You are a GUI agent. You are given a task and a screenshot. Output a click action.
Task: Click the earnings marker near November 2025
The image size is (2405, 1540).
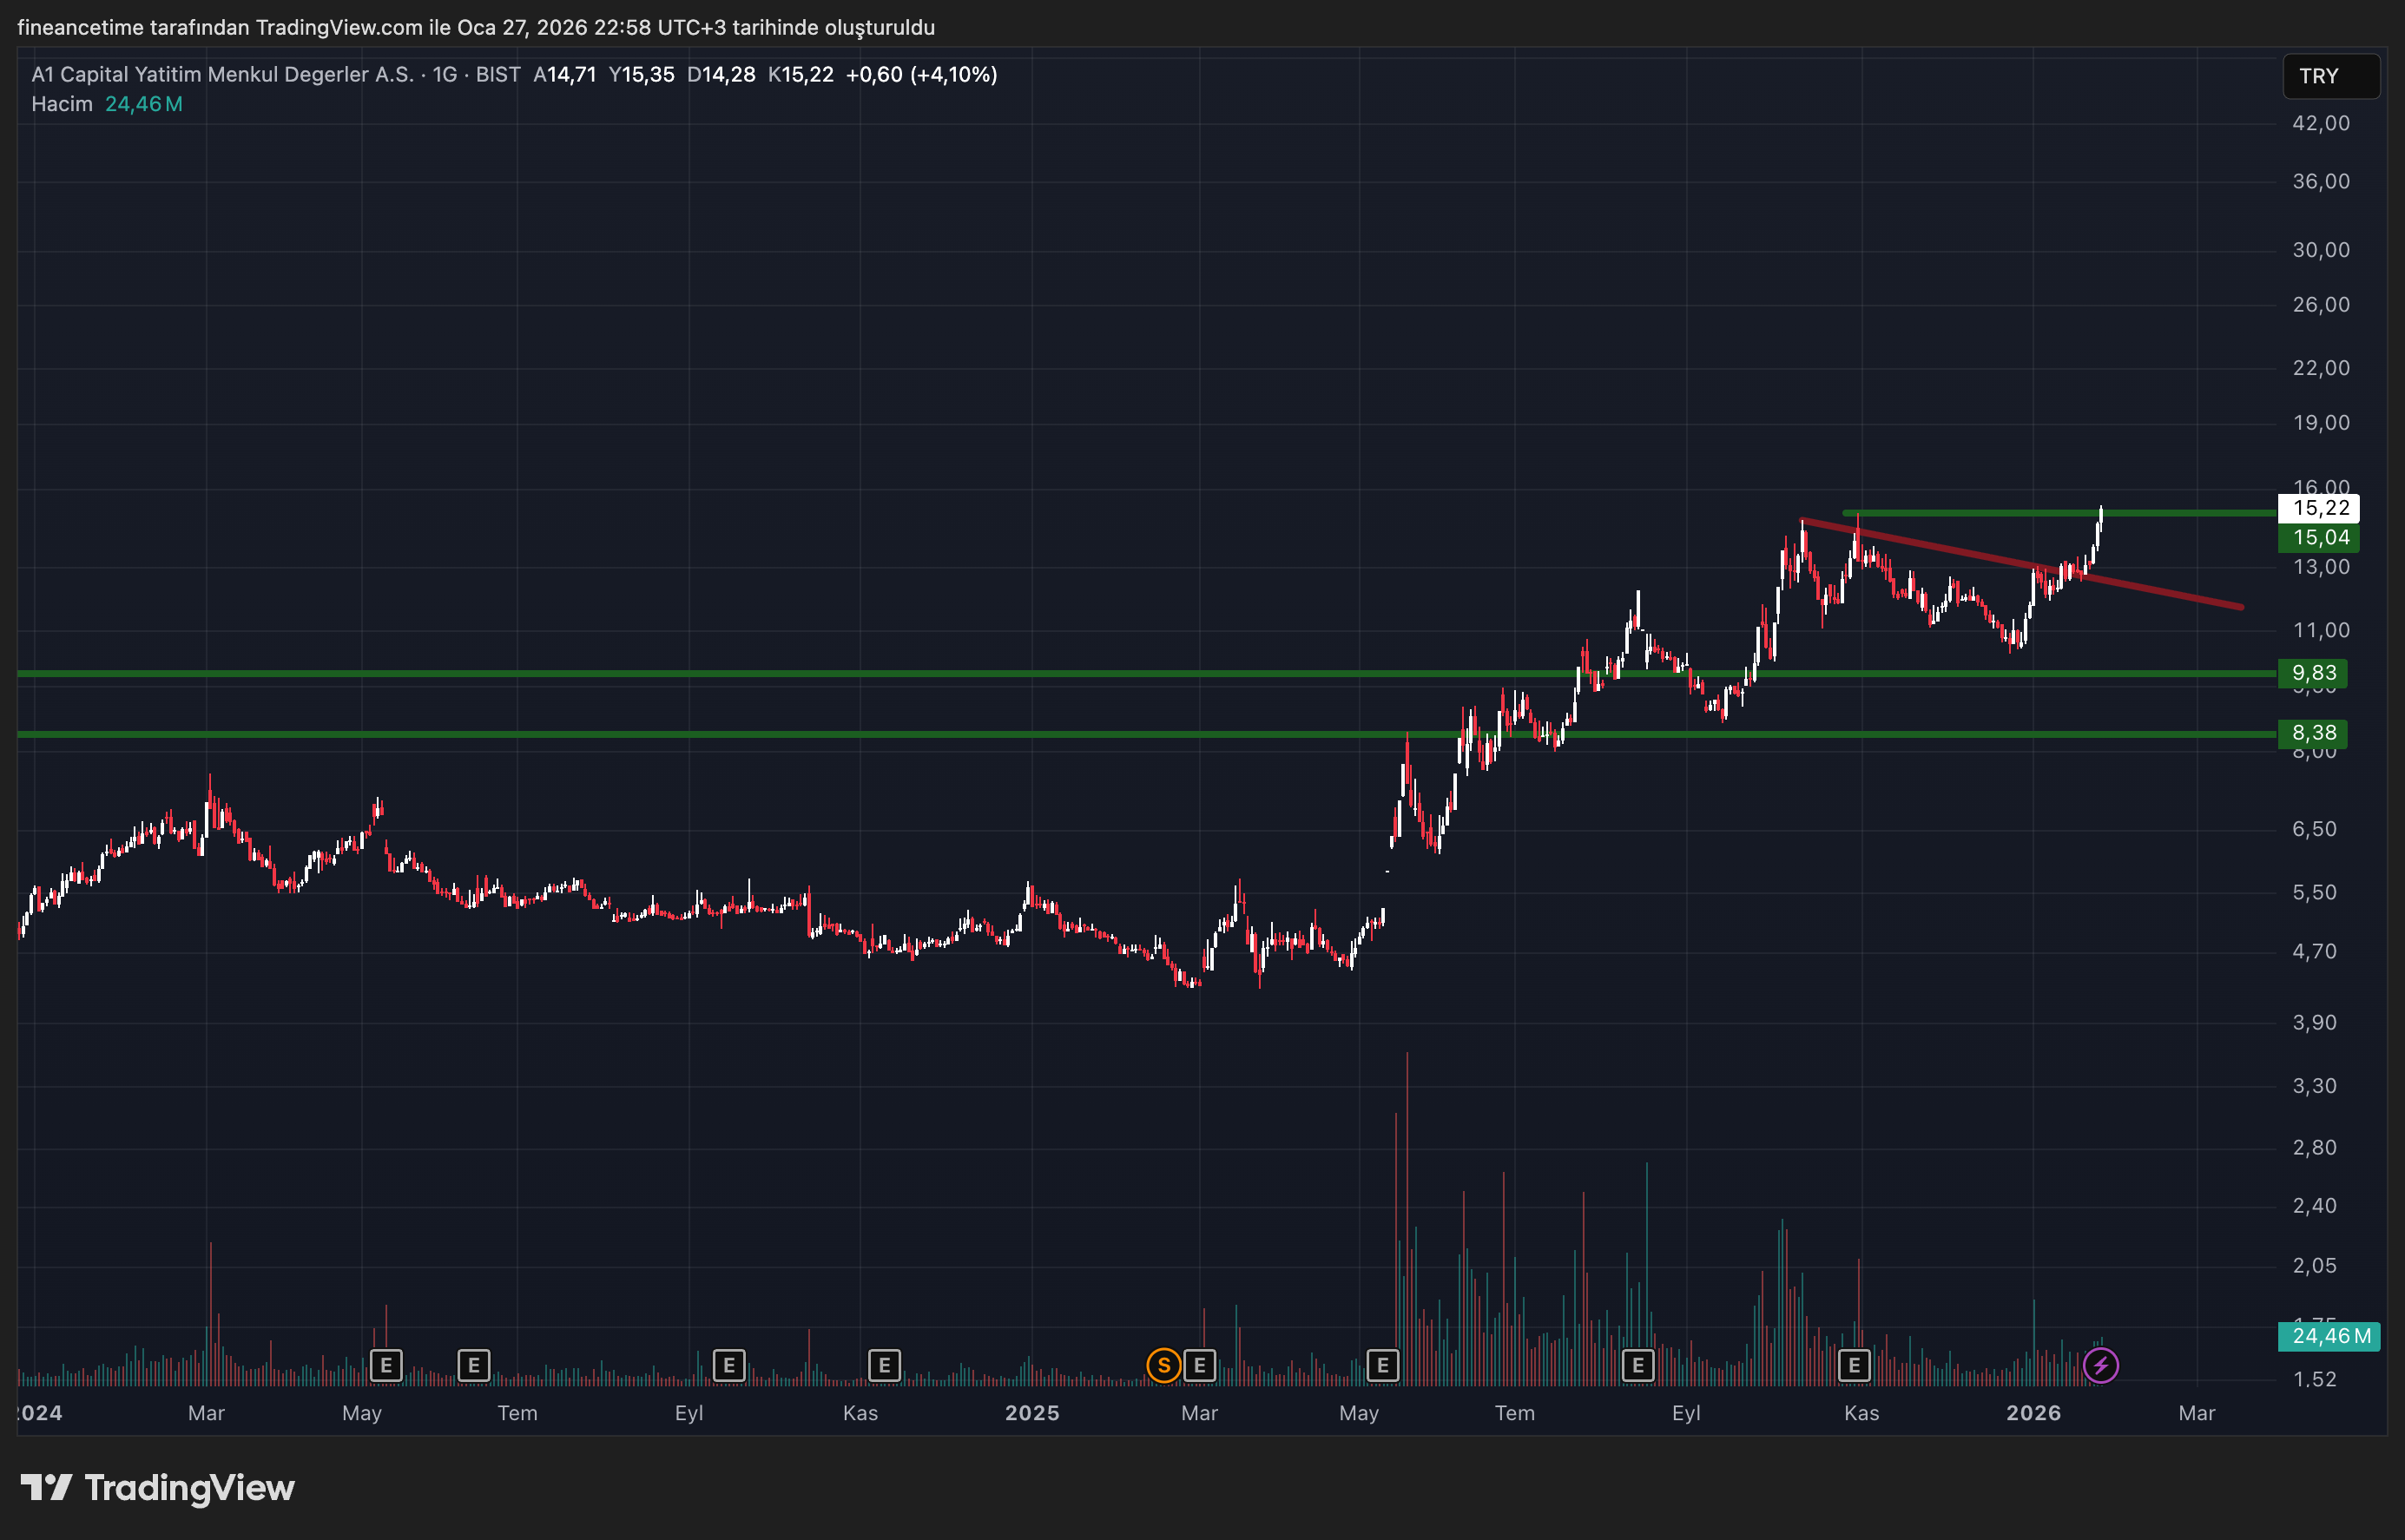coord(1855,1364)
